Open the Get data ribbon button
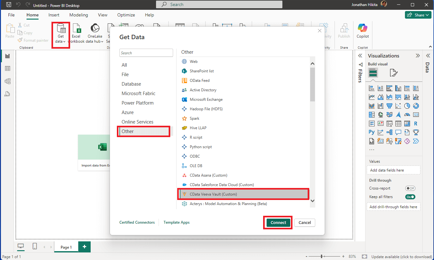The image size is (434, 260). (61, 34)
